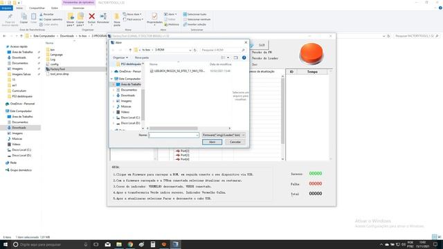Open the Novo item dropdown in ribbon

point(132,14)
